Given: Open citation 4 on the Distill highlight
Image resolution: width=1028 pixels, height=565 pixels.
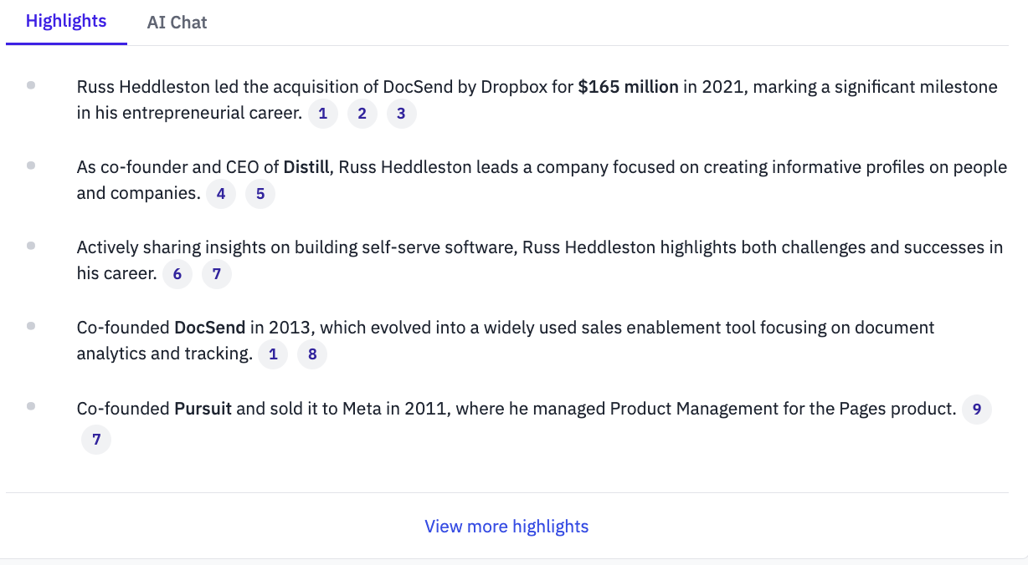Looking at the screenshot, I should pyautogui.click(x=221, y=194).
